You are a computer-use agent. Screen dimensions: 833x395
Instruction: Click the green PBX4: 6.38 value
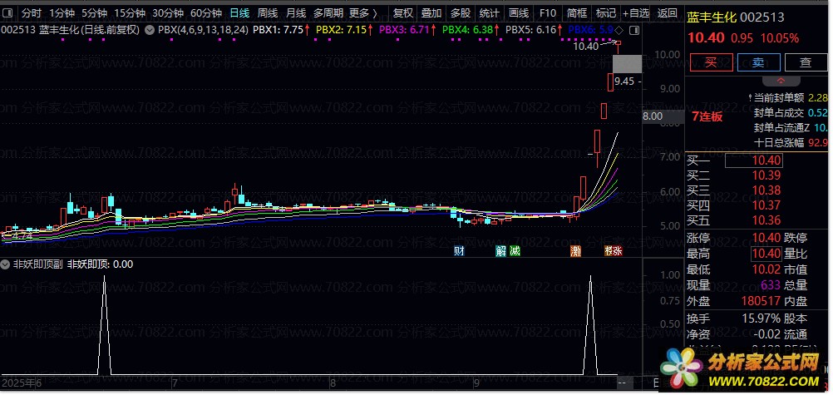pyautogui.click(x=467, y=30)
